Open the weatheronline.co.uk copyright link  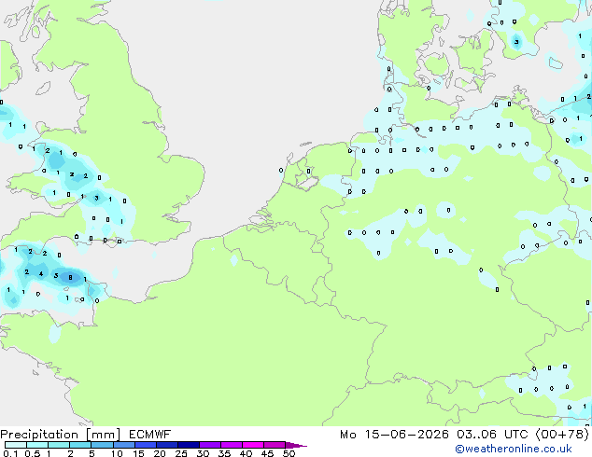pos(514,449)
